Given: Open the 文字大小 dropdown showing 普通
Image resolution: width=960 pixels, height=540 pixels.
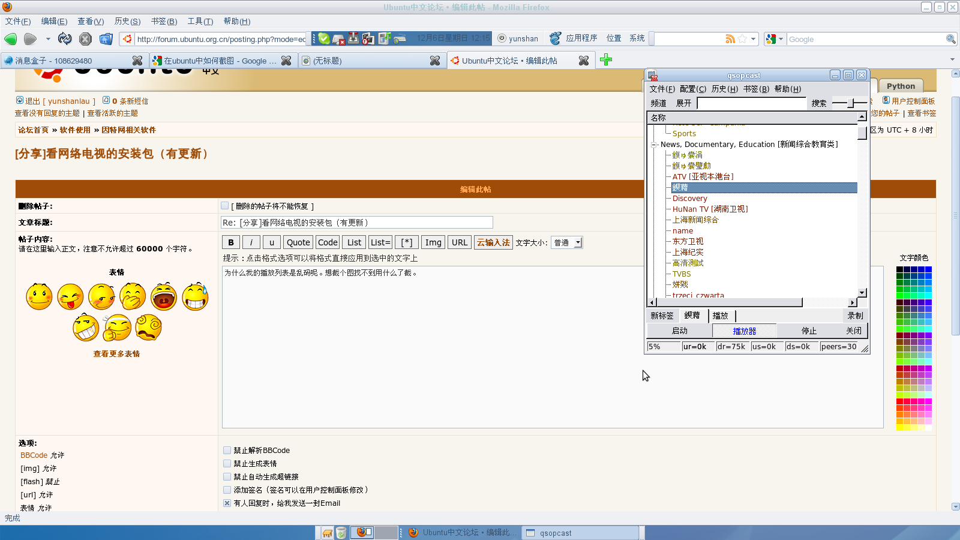Looking at the screenshot, I should point(567,242).
